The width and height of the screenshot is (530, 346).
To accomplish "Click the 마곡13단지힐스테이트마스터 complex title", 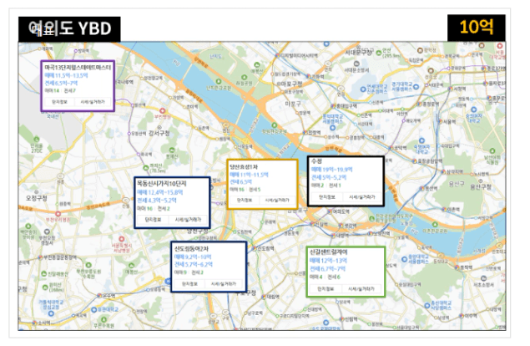I will coord(78,68).
